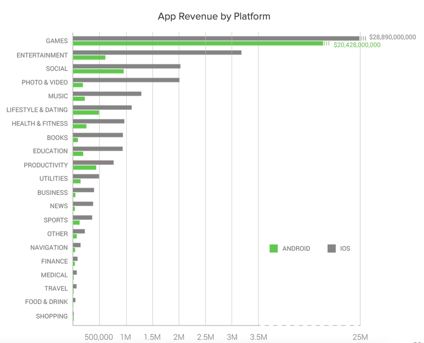Toggle the ANDROID legend label
The width and height of the screenshot is (424, 343).
[296, 249]
